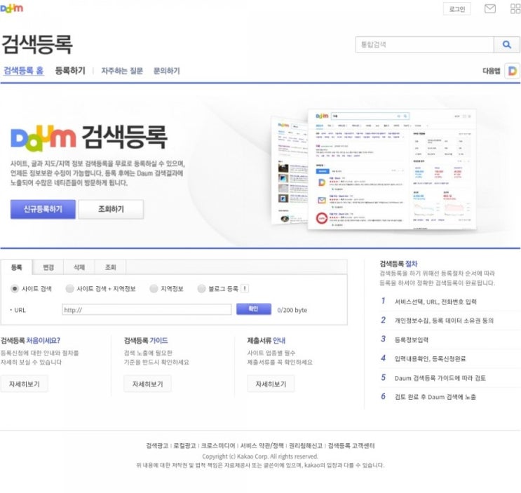
Task: Open the mail envelope icon
Action: point(489,8)
